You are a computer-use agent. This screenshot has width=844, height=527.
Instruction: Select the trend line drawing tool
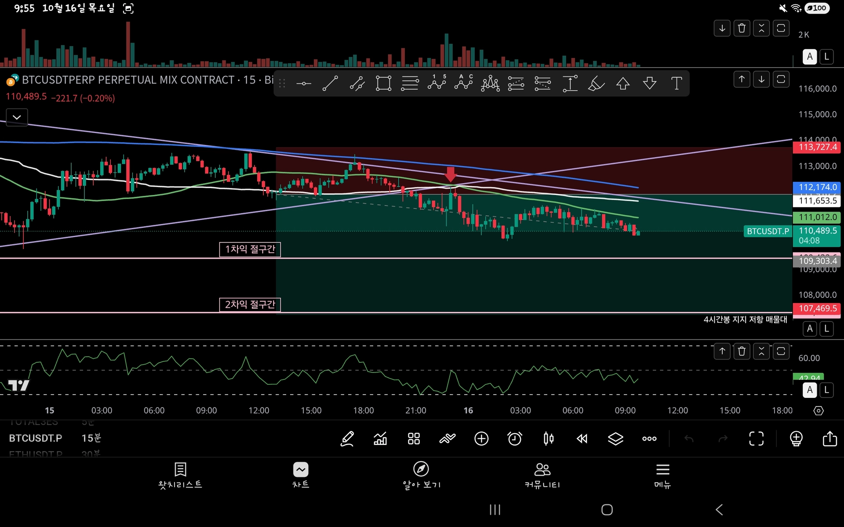tap(330, 83)
